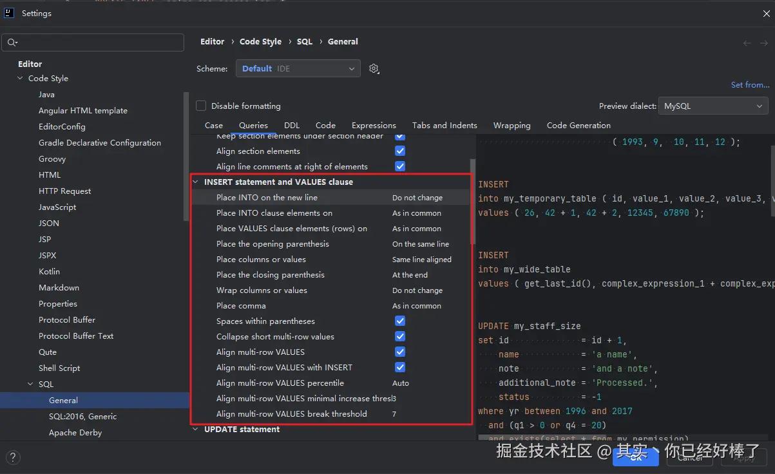Click Code Style in the breadcrumb
Image resolution: width=775 pixels, height=474 pixels.
(x=260, y=42)
